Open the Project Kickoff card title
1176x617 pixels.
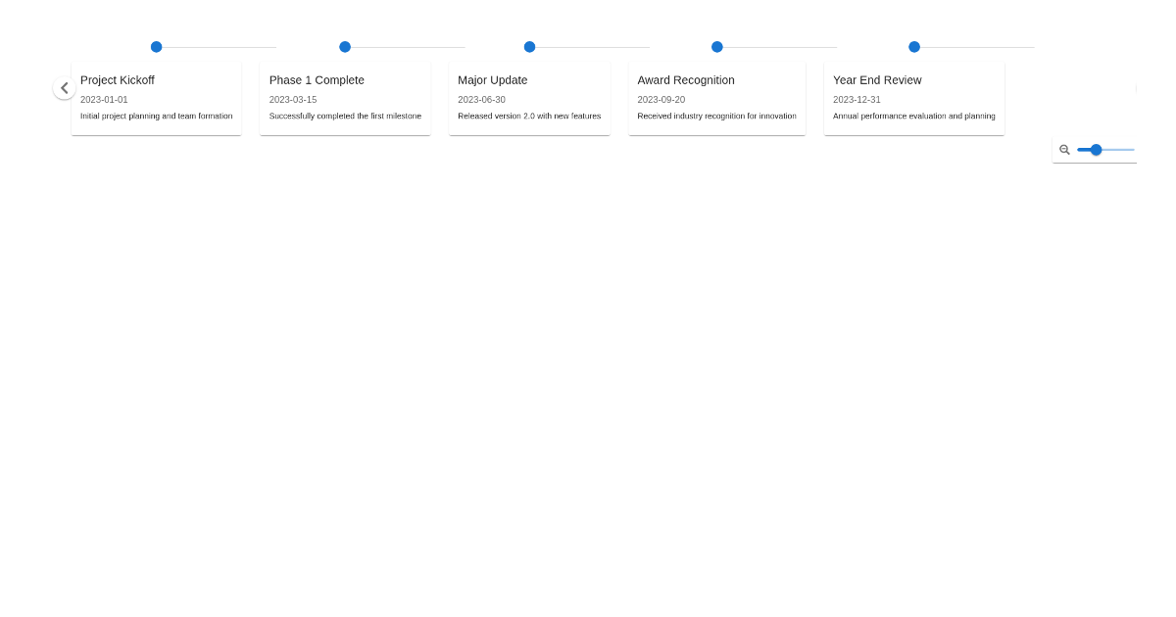point(118,80)
